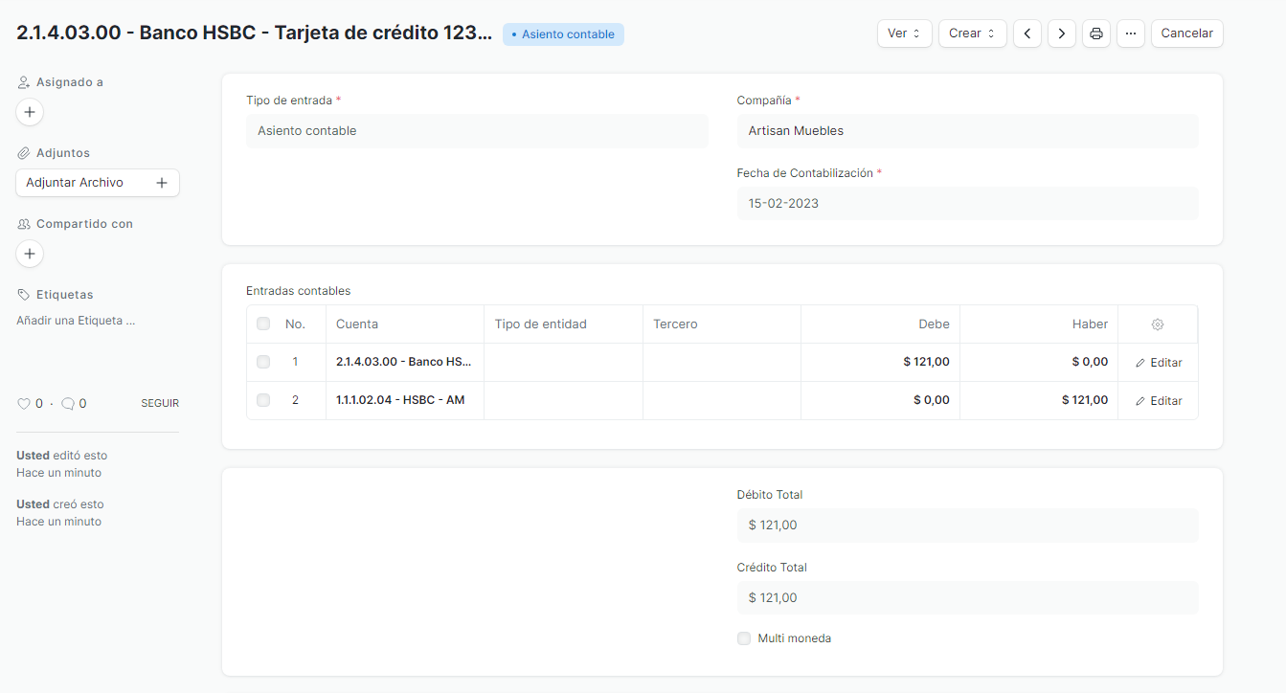Click the Haber column header

pyautogui.click(x=1039, y=324)
